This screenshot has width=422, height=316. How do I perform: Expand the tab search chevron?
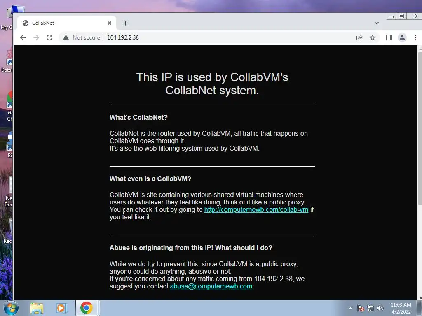(x=377, y=23)
